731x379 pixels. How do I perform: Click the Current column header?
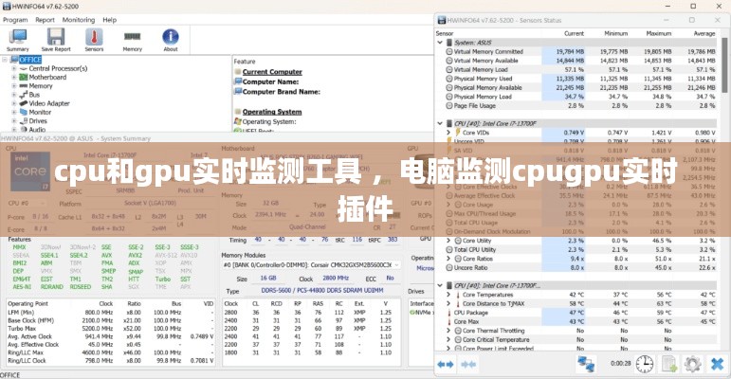[x=574, y=33]
